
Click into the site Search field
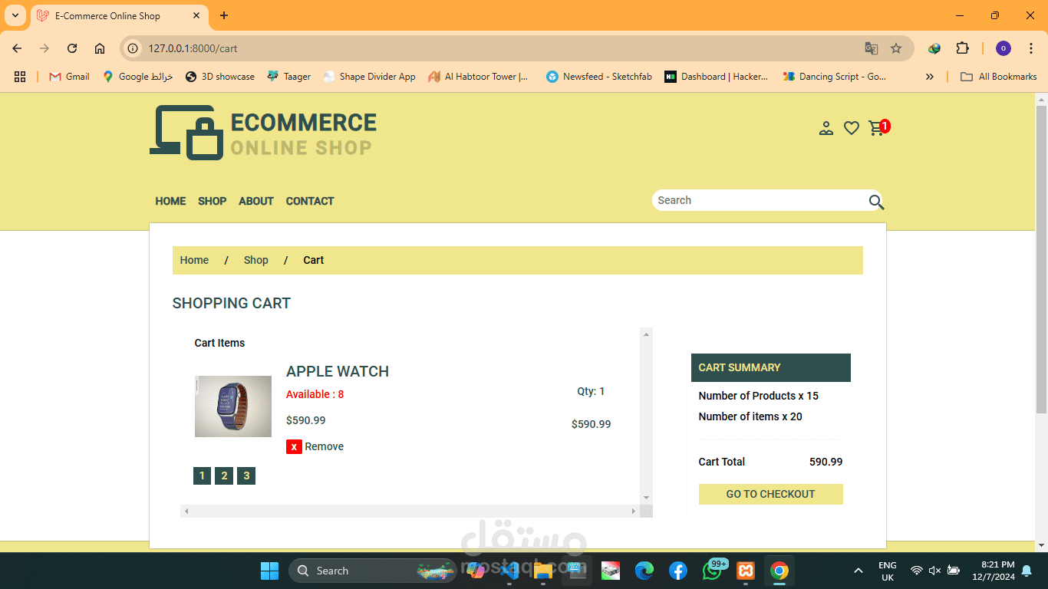760,200
